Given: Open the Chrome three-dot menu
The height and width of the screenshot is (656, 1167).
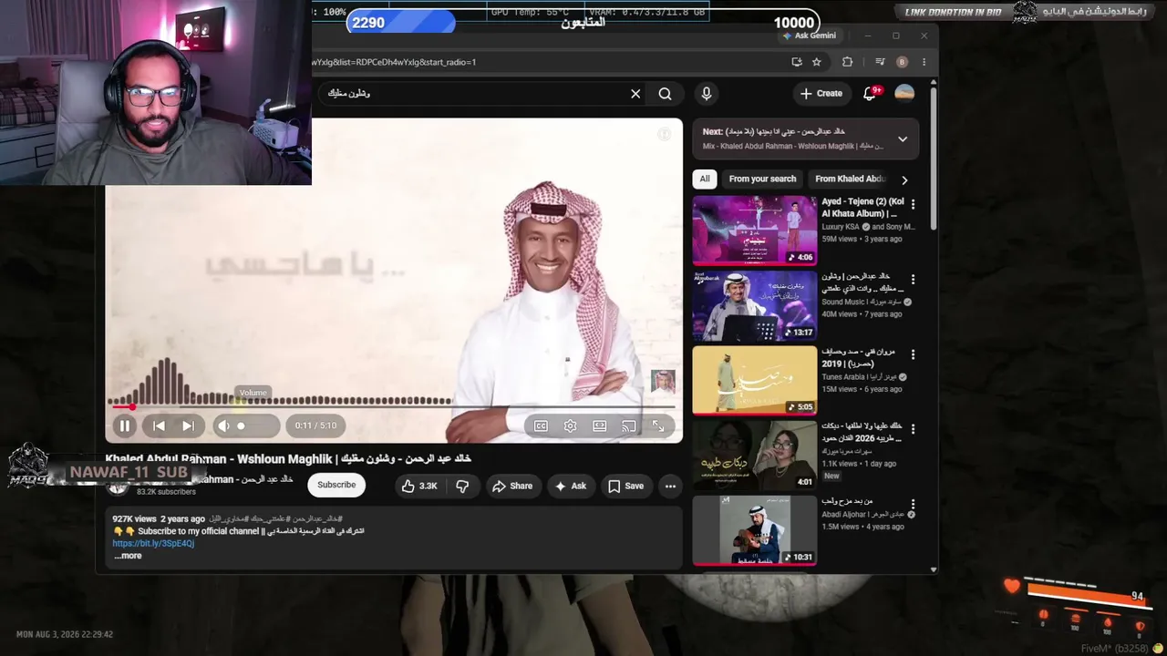Looking at the screenshot, I should 924,62.
